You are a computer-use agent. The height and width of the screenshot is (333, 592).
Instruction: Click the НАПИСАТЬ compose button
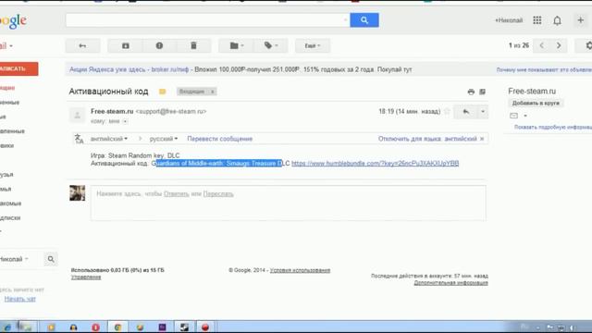click(x=18, y=68)
